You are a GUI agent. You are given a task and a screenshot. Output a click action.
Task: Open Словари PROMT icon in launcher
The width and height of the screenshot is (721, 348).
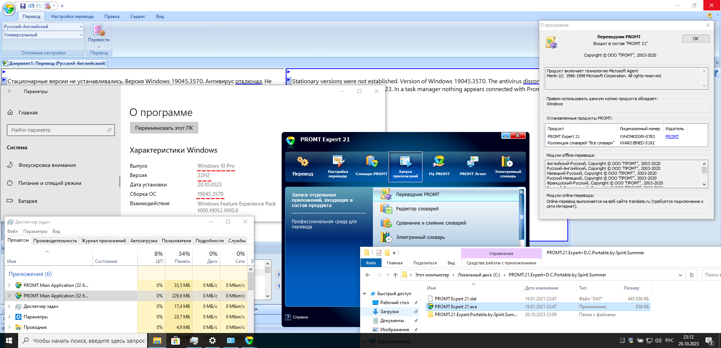[371, 166]
